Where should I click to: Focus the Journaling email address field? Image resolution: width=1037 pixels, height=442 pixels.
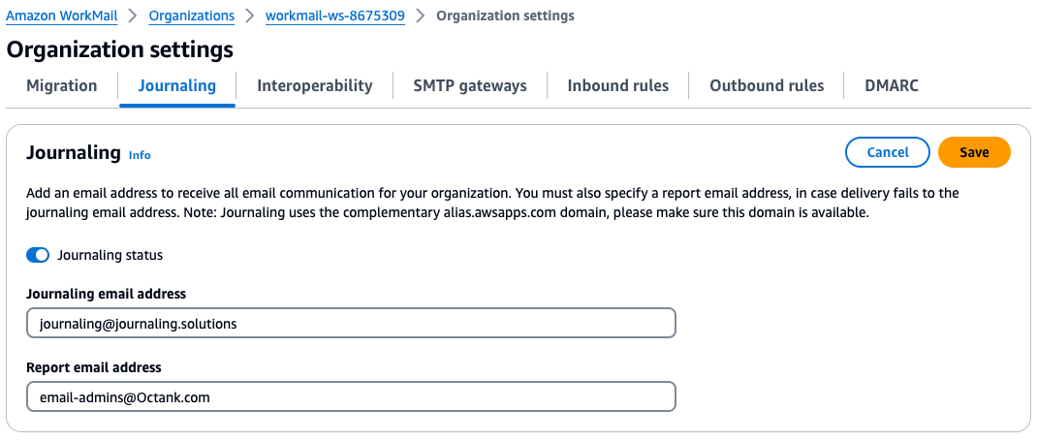(x=351, y=323)
